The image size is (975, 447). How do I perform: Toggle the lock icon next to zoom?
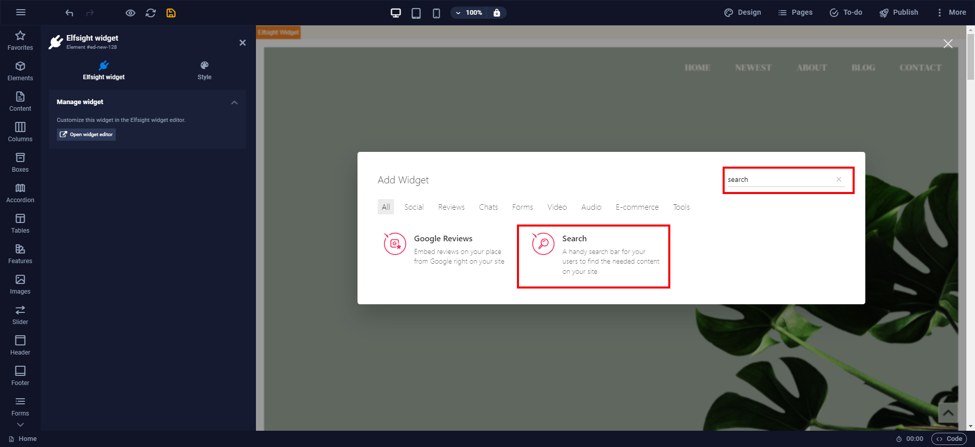point(497,13)
